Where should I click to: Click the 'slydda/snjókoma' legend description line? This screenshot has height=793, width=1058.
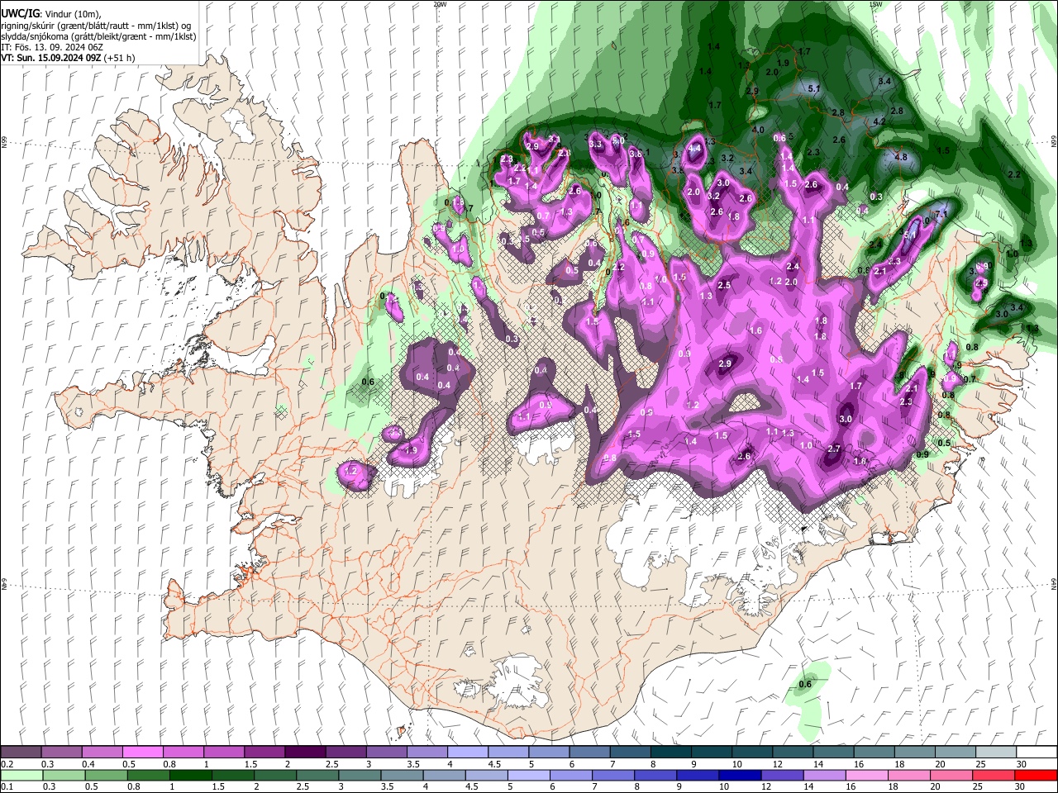pyautogui.click(x=98, y=36)
